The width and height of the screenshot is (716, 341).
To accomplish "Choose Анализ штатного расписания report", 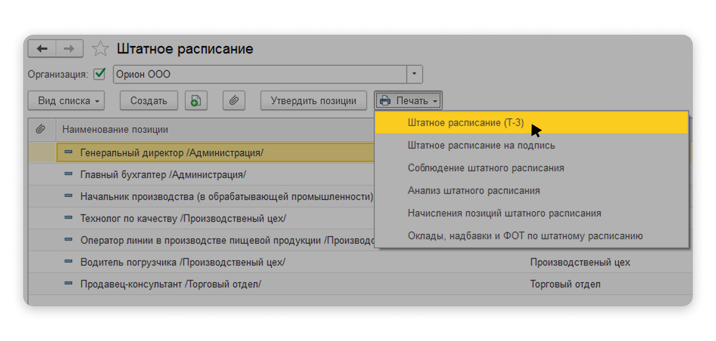I will pos(531,191).
